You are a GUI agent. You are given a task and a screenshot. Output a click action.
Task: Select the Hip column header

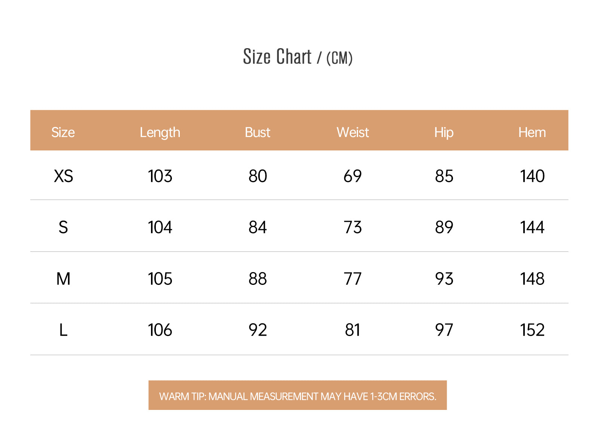point(444,133)
